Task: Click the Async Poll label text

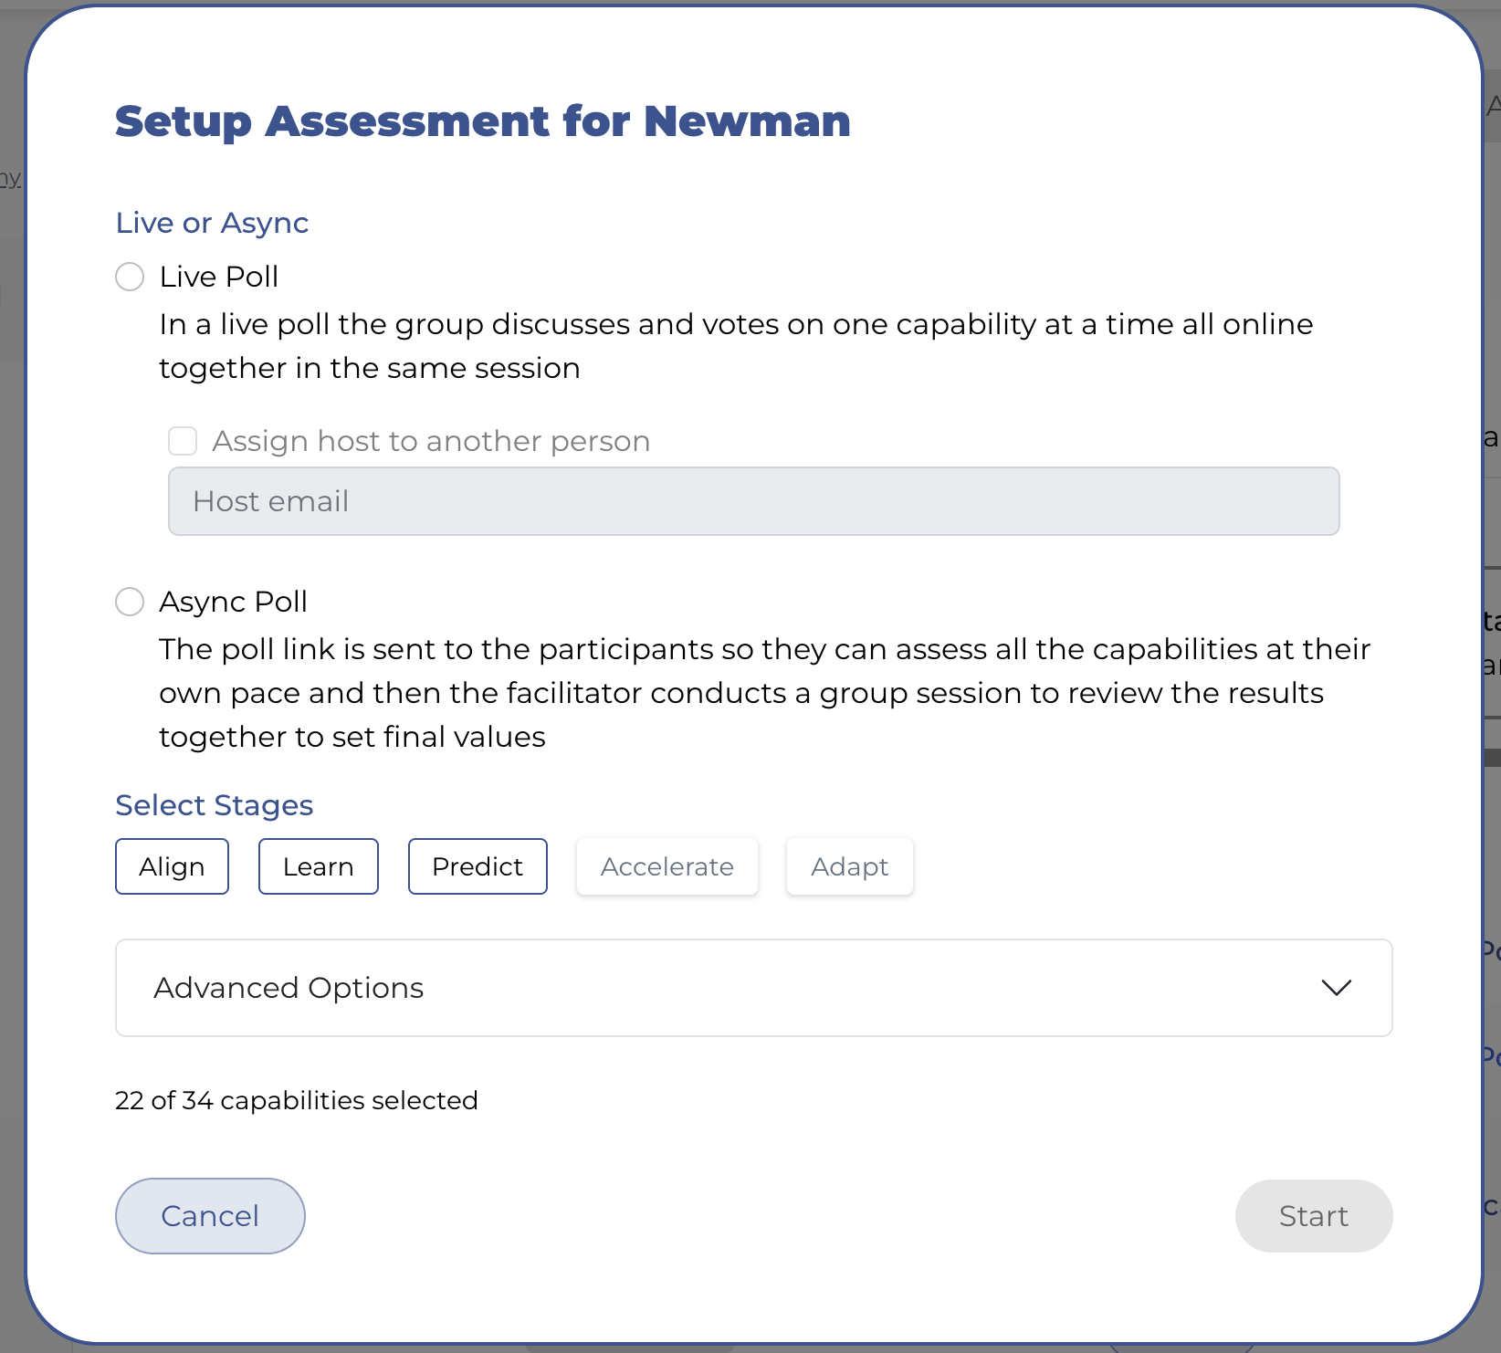Action: coord(233,602)
